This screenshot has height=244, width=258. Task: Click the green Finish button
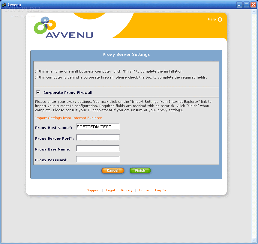coord(140,171)
